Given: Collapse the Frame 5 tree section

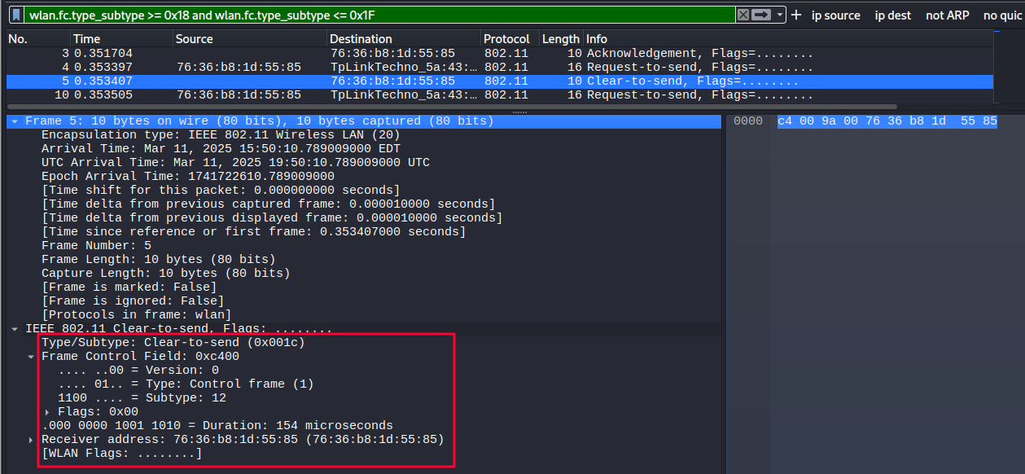Looking at the screenshot, I should point(14,121).
